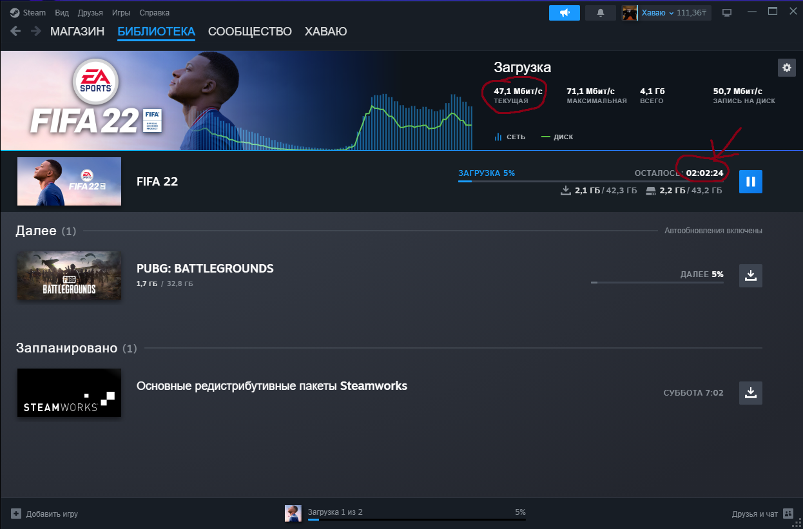Click the Загрузка heading
The width and height of the screenshot is (803, 529).
tap(523, 68)
